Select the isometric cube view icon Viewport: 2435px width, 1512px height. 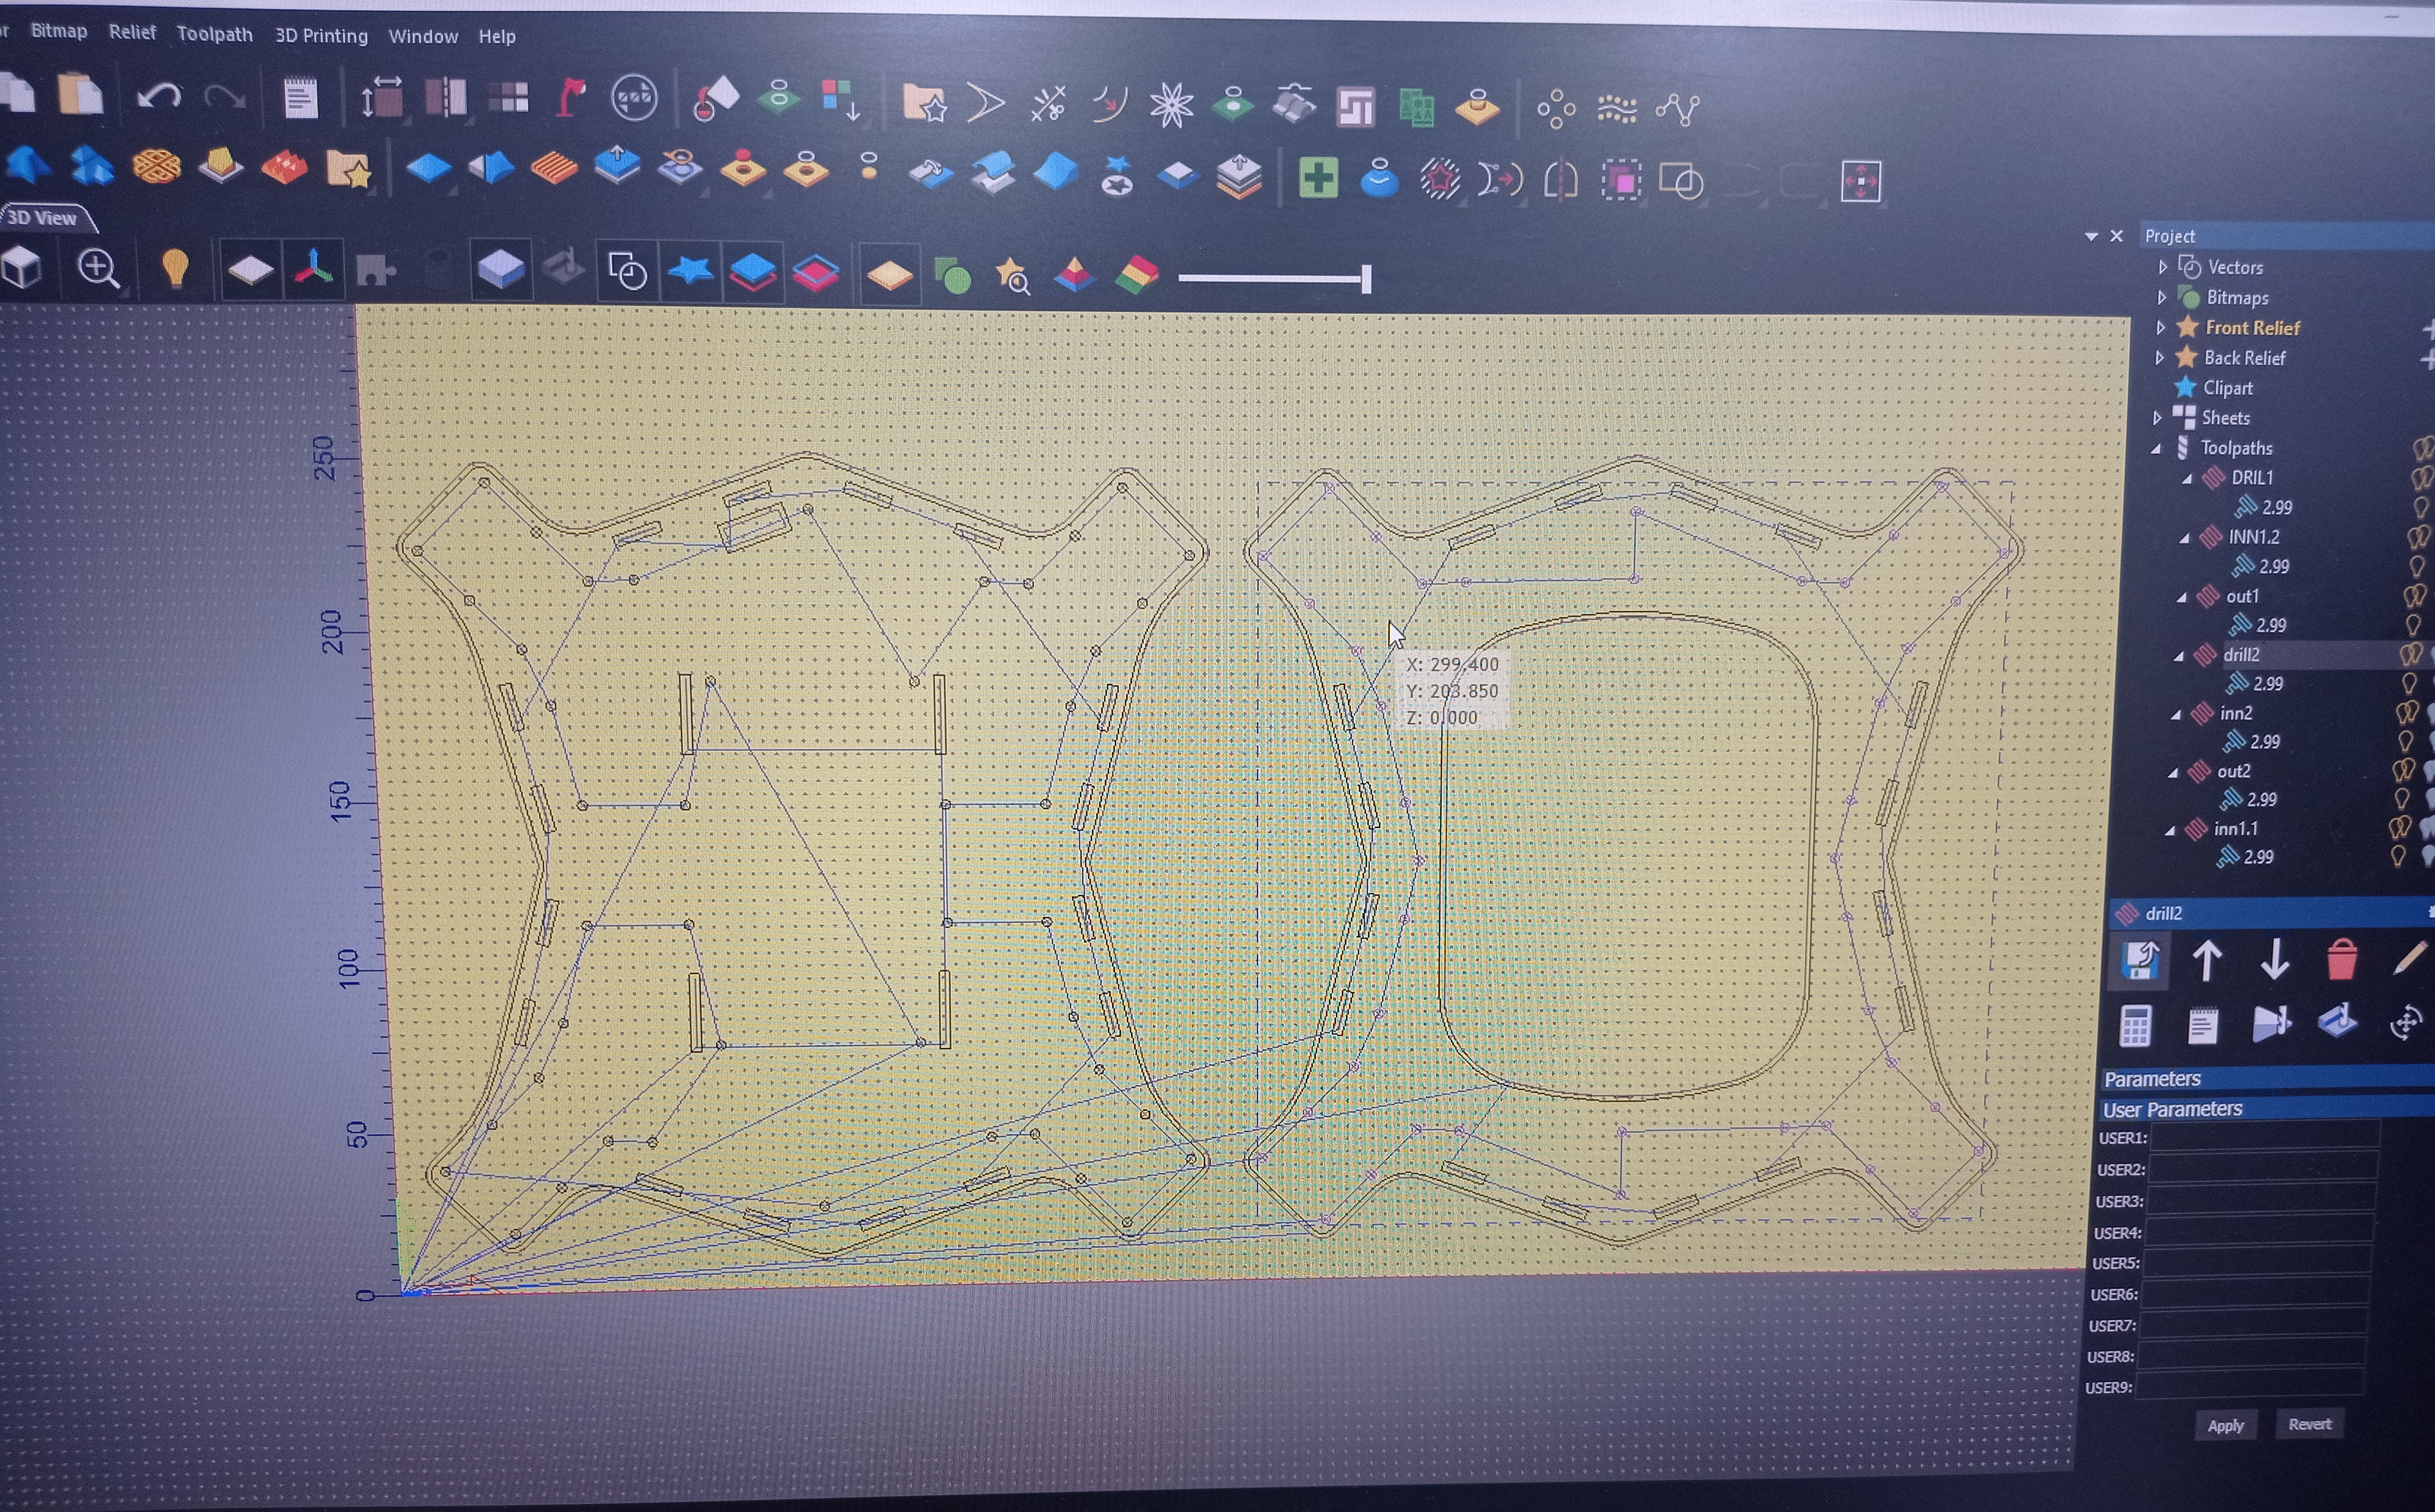pyautogui.click(x=21, y=267)
